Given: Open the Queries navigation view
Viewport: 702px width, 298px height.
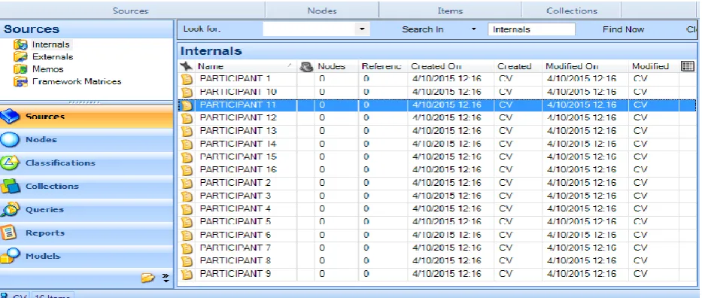Looking at the screenshot, I should 87,209.
